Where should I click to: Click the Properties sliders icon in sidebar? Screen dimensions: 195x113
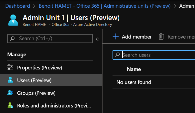[10, 68]
